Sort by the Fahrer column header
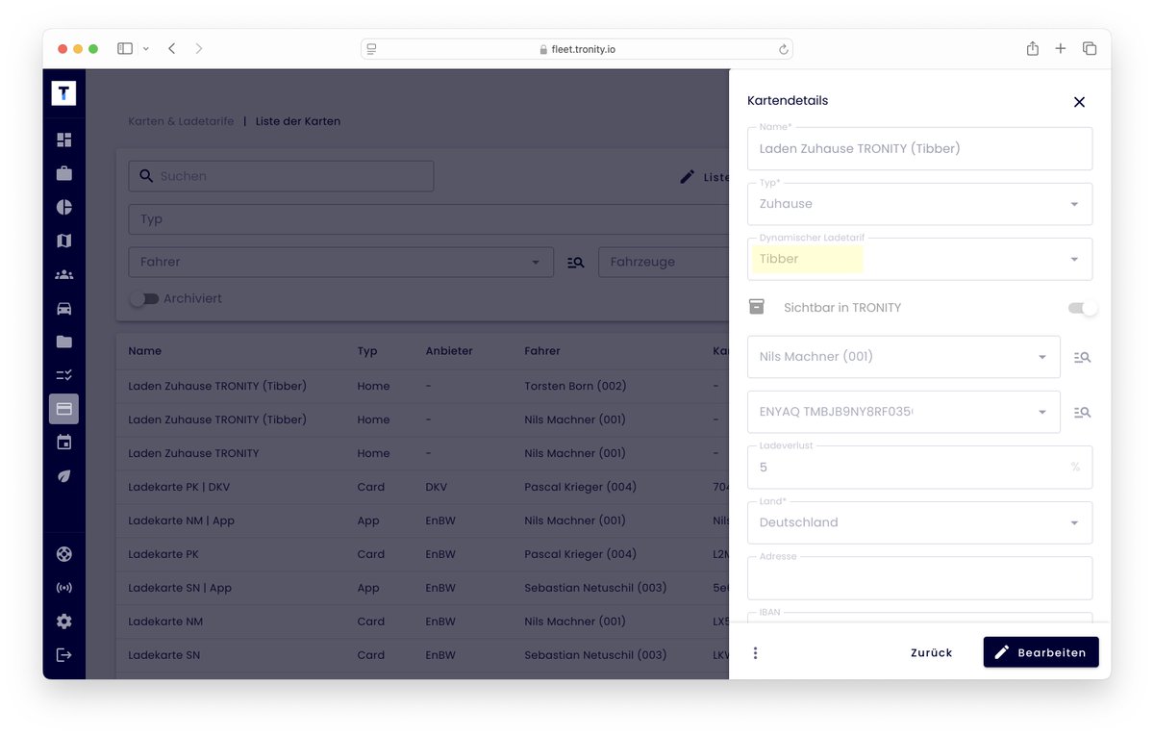The image size is (1154, 736). [x=542, y=351]
